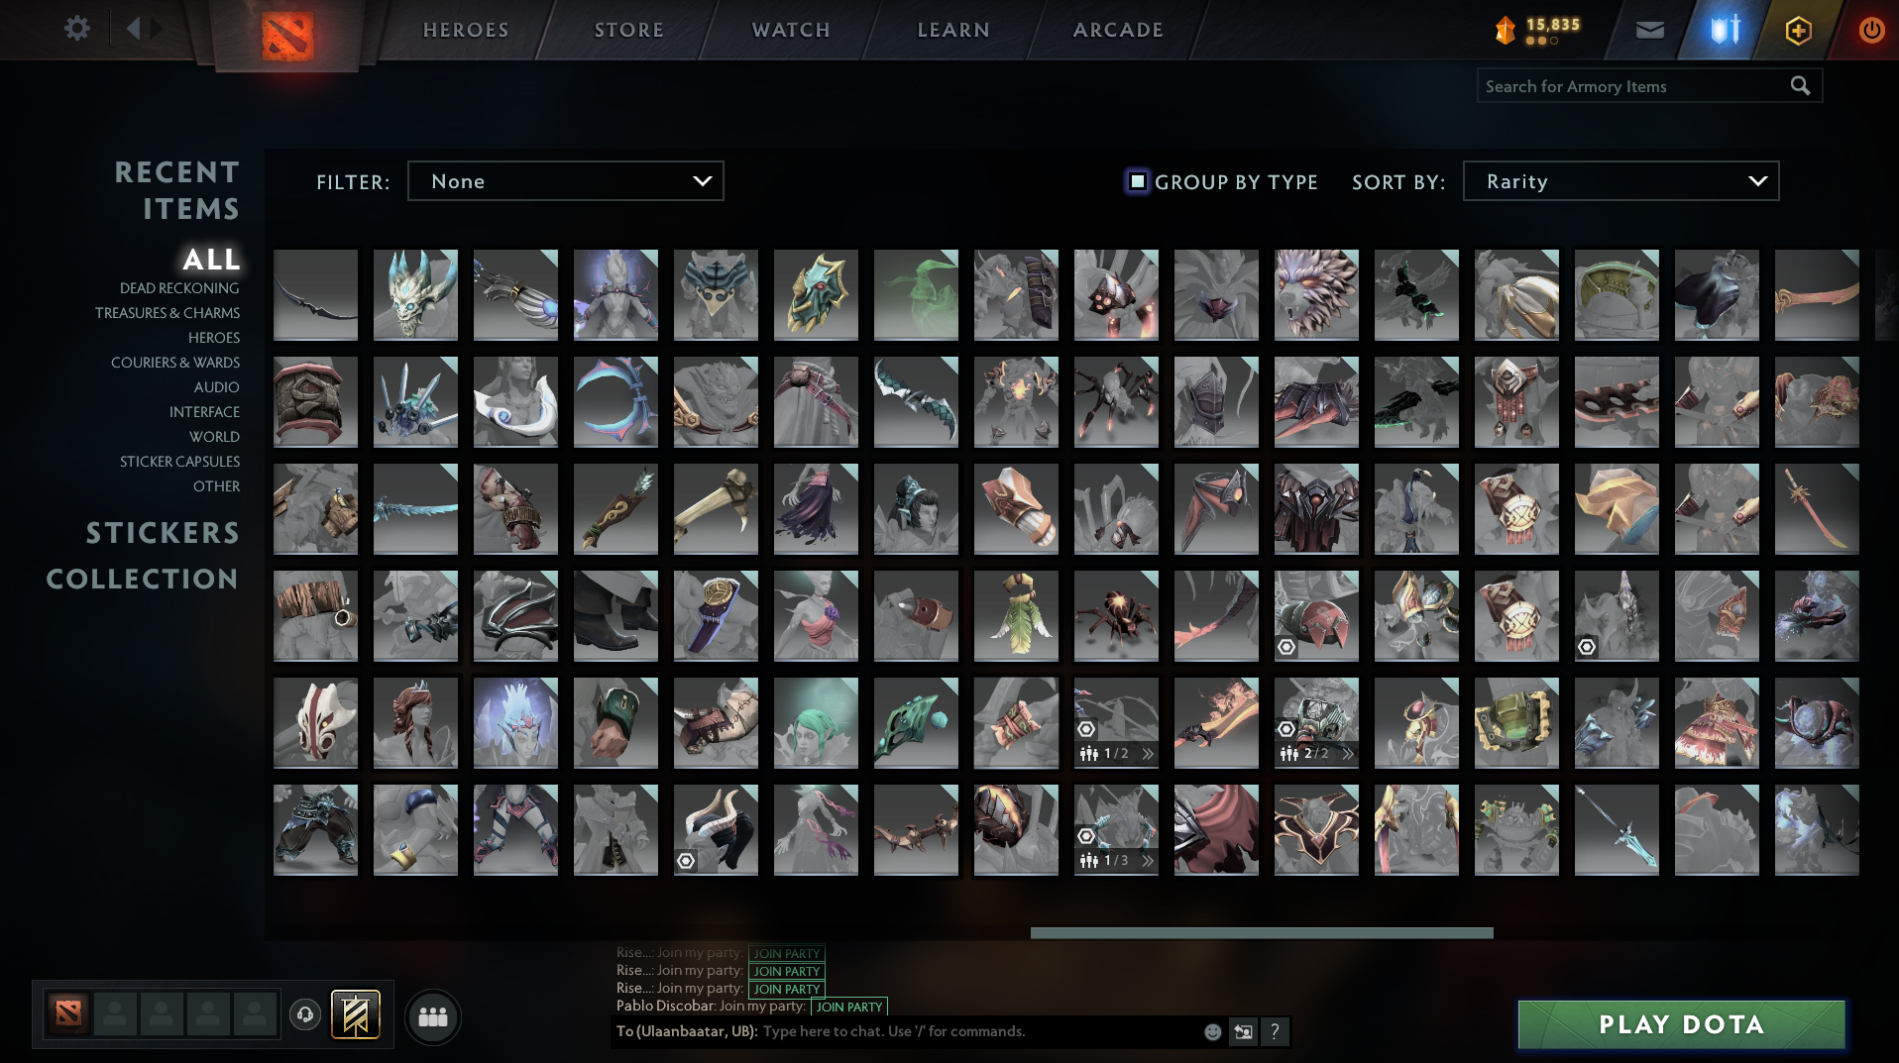Click the red power/exit button

1871,29
